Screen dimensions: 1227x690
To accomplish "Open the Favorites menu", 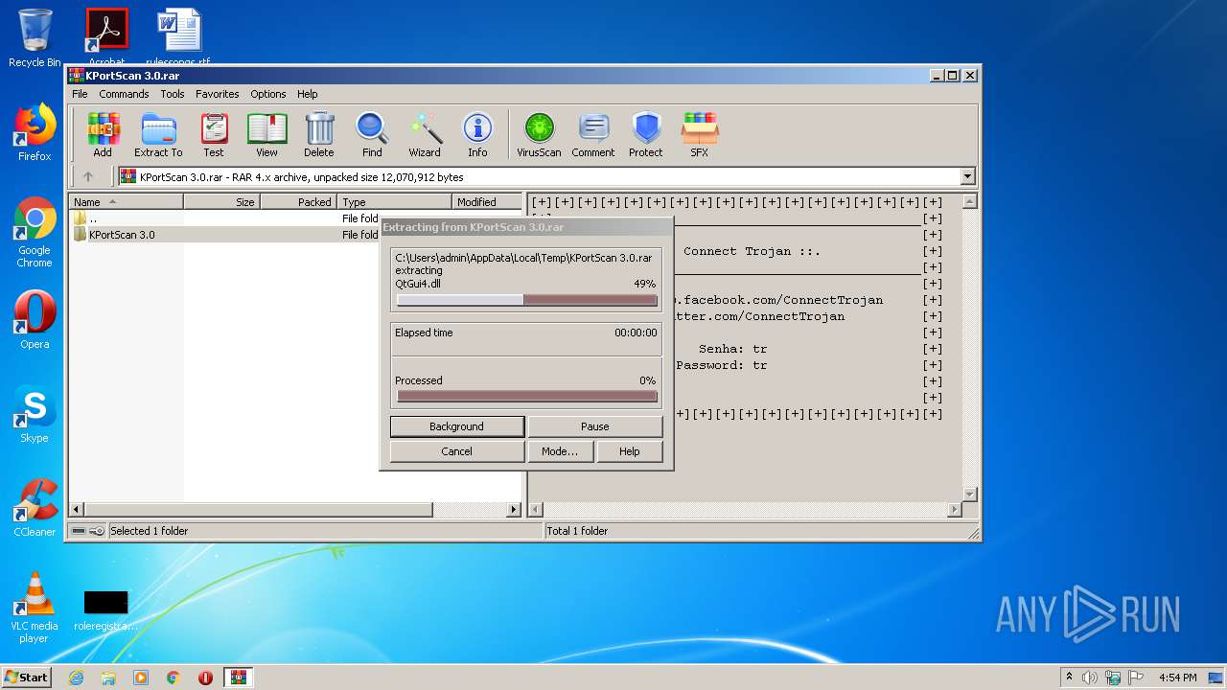I will click(218, 94).
